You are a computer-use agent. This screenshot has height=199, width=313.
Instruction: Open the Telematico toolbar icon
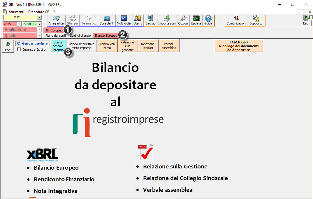click(x=89, y=20)
